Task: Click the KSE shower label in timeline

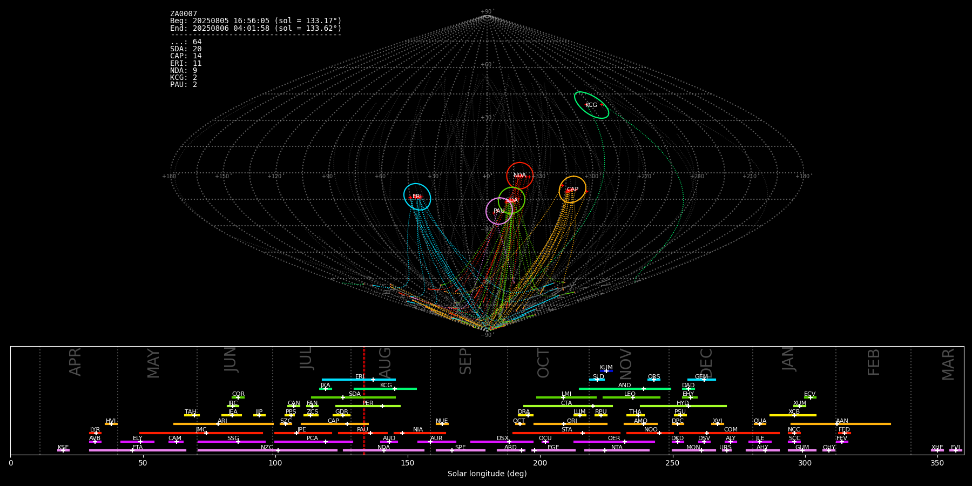Action: [x=63, y=448]
